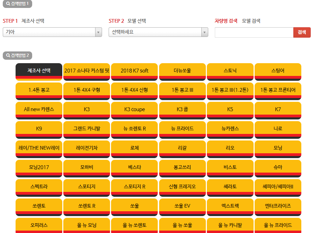
Task: Choose the K3 쿱 model button
Action: point(182,111)
